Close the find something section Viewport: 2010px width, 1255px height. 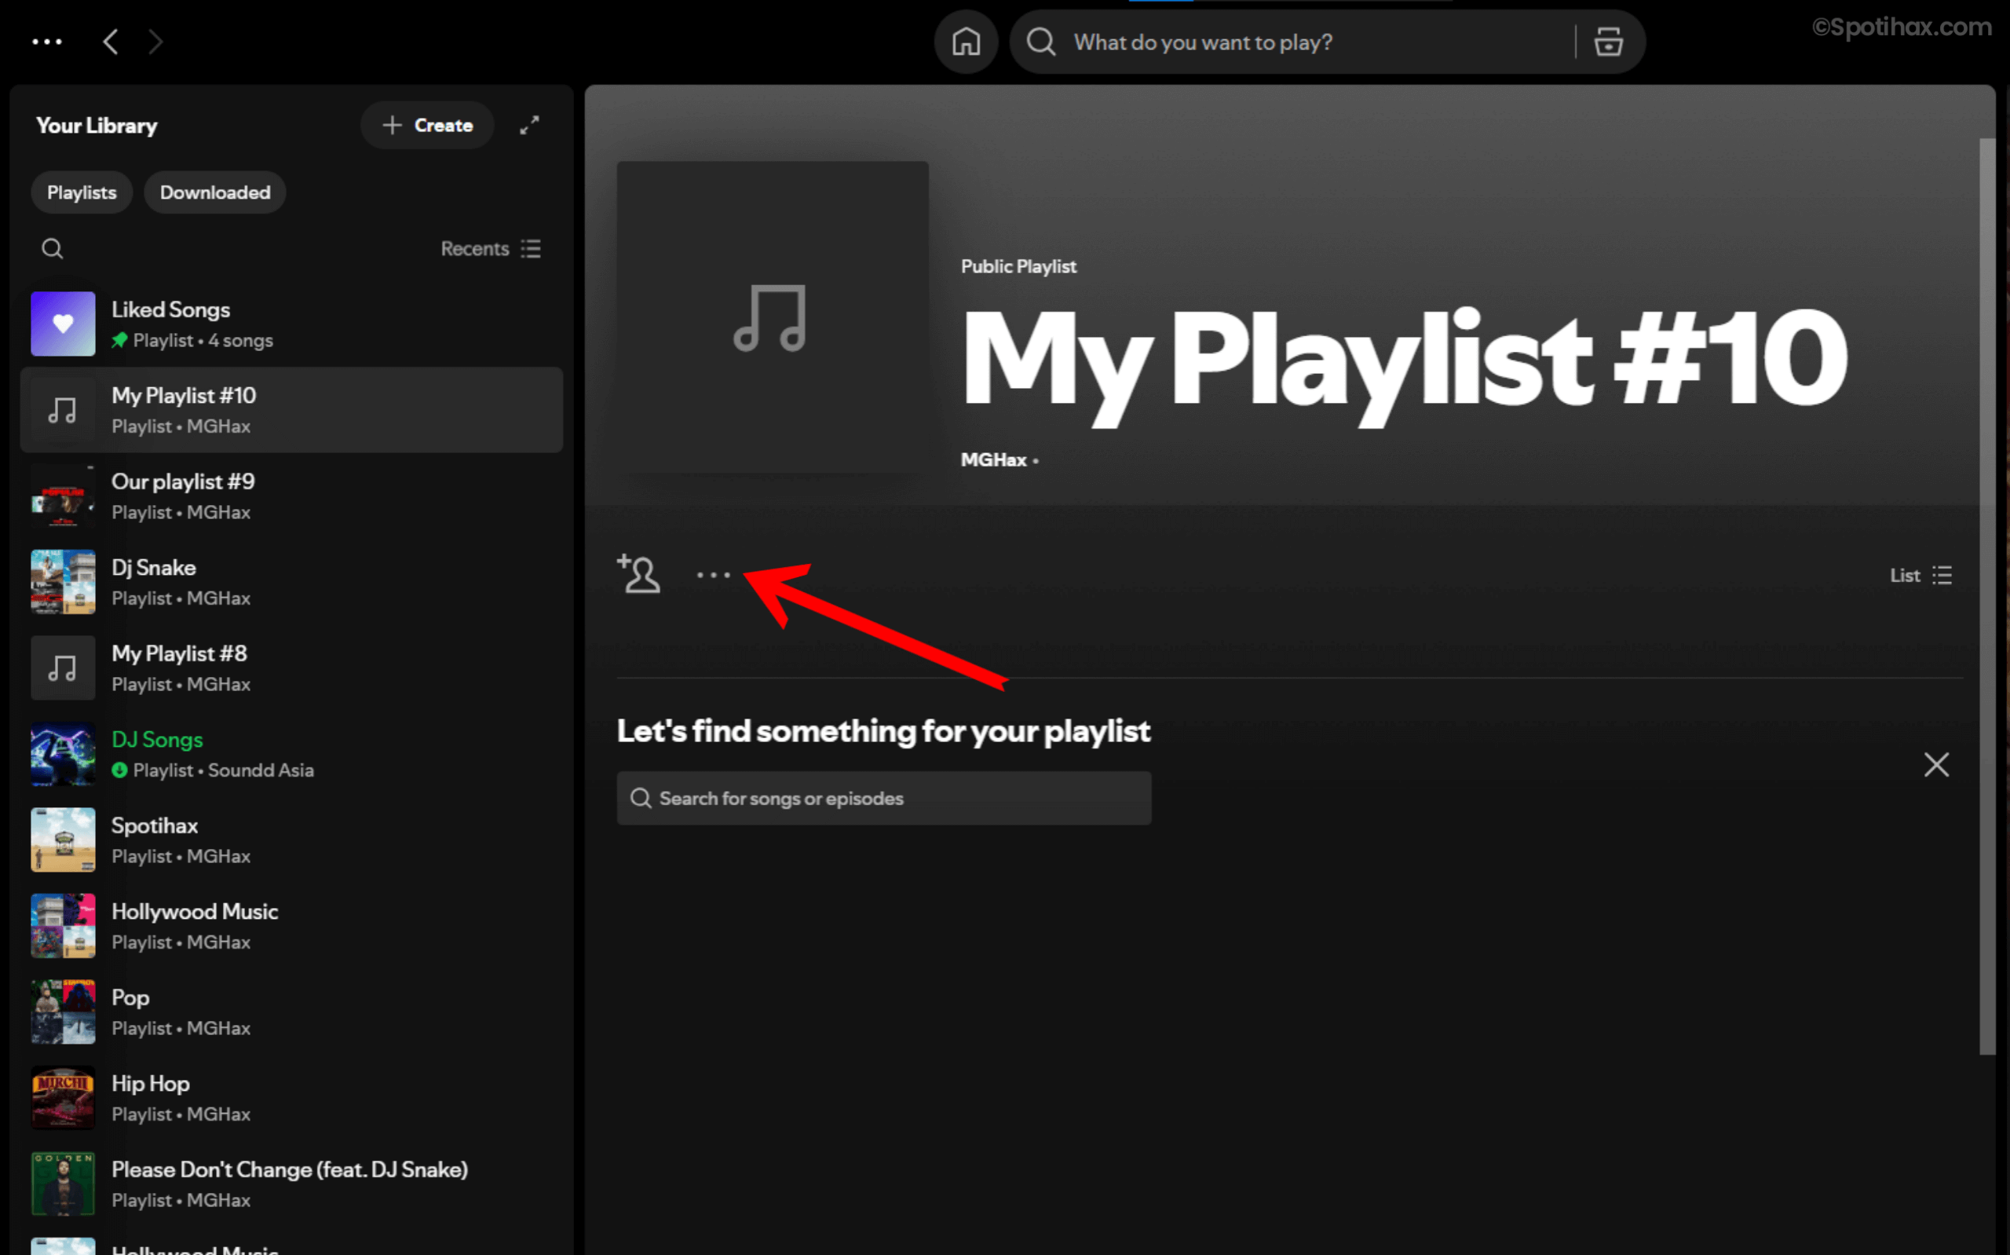pyautogui.click(x=1935, y=764)
